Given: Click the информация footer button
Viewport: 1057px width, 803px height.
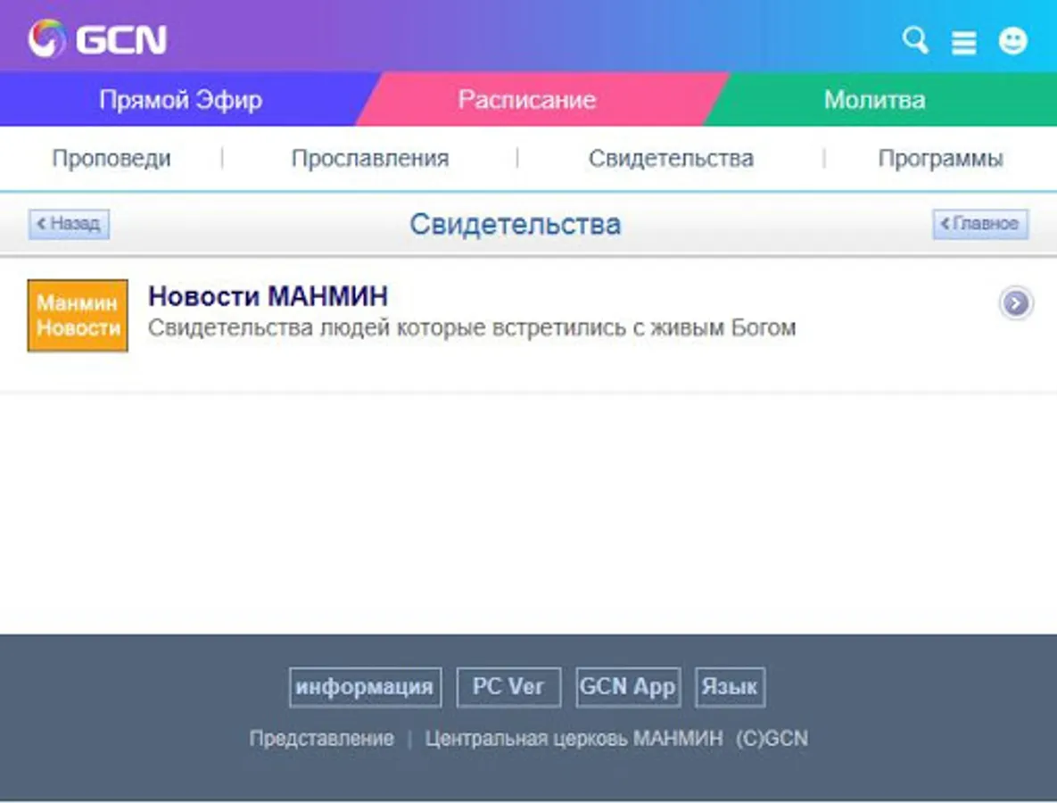Looking at the screenshot, I should pos(365,687).
